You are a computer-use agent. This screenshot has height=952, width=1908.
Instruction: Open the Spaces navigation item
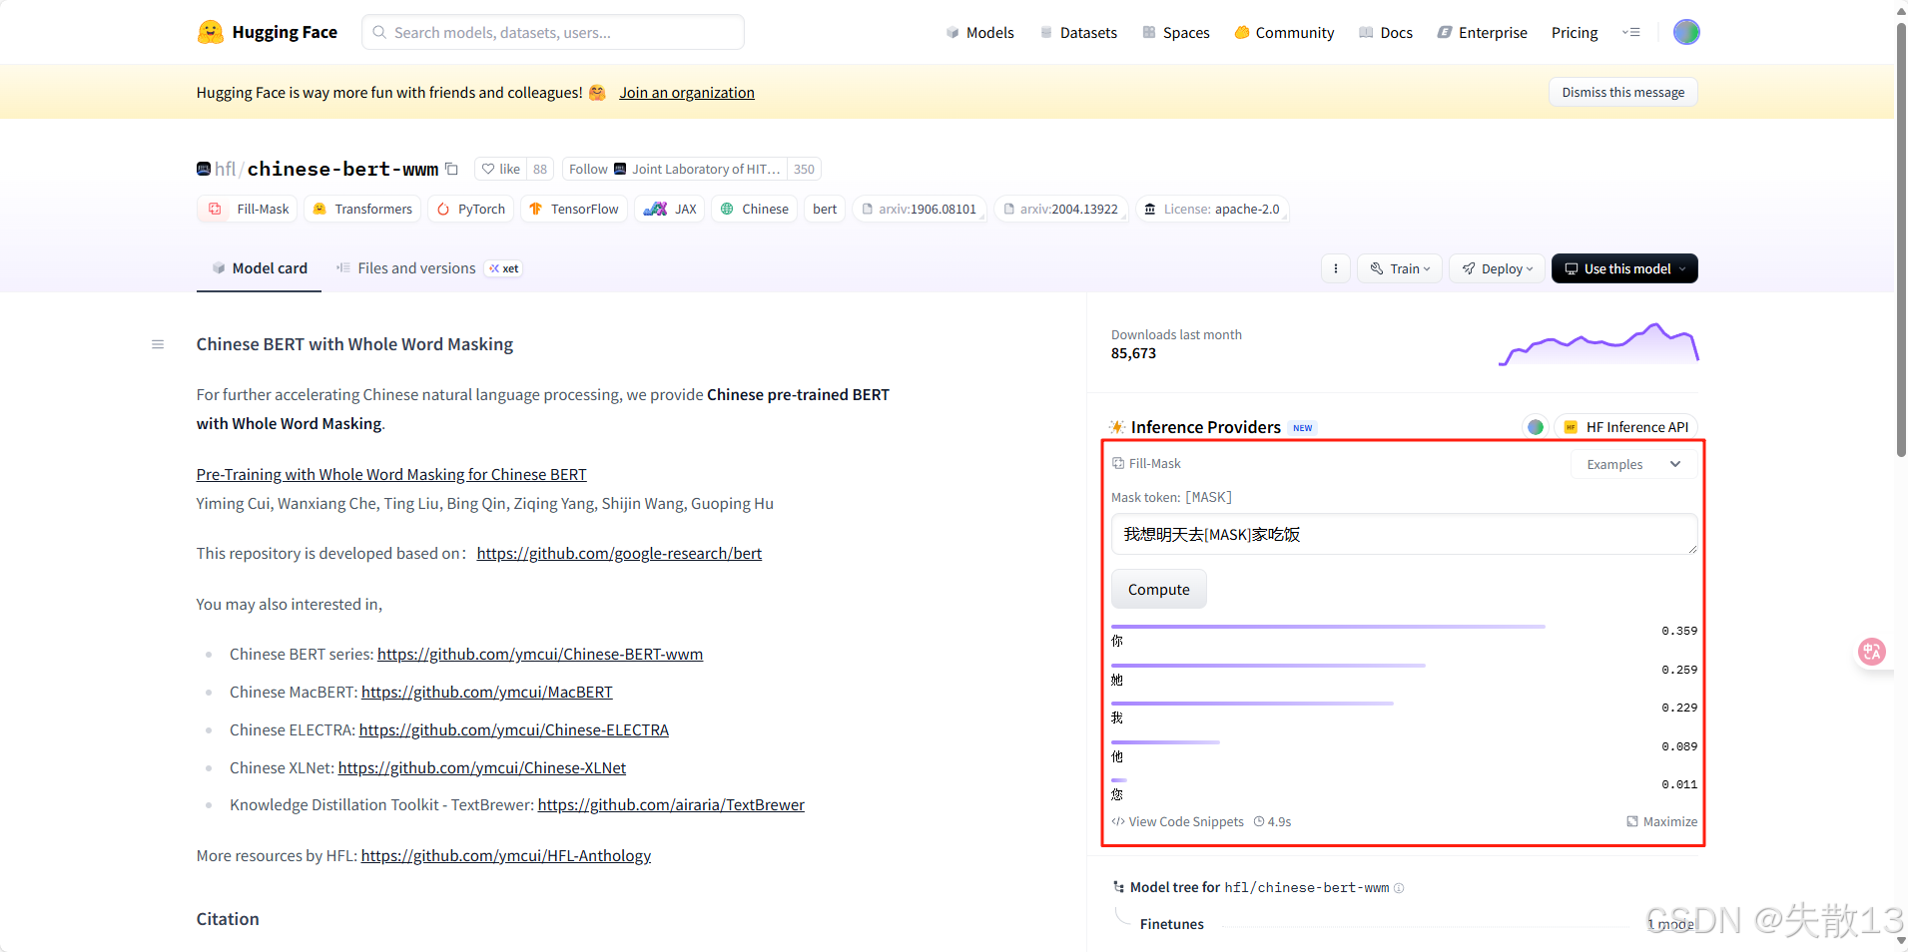pos(1176,32)
